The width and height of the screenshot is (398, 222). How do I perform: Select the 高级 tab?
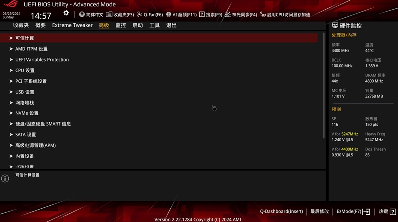pos(104,25)
